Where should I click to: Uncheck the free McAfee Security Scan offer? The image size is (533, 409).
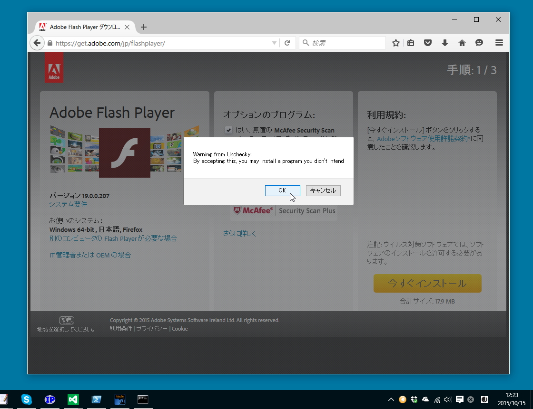pyautogui.click(x=229, y=130)
